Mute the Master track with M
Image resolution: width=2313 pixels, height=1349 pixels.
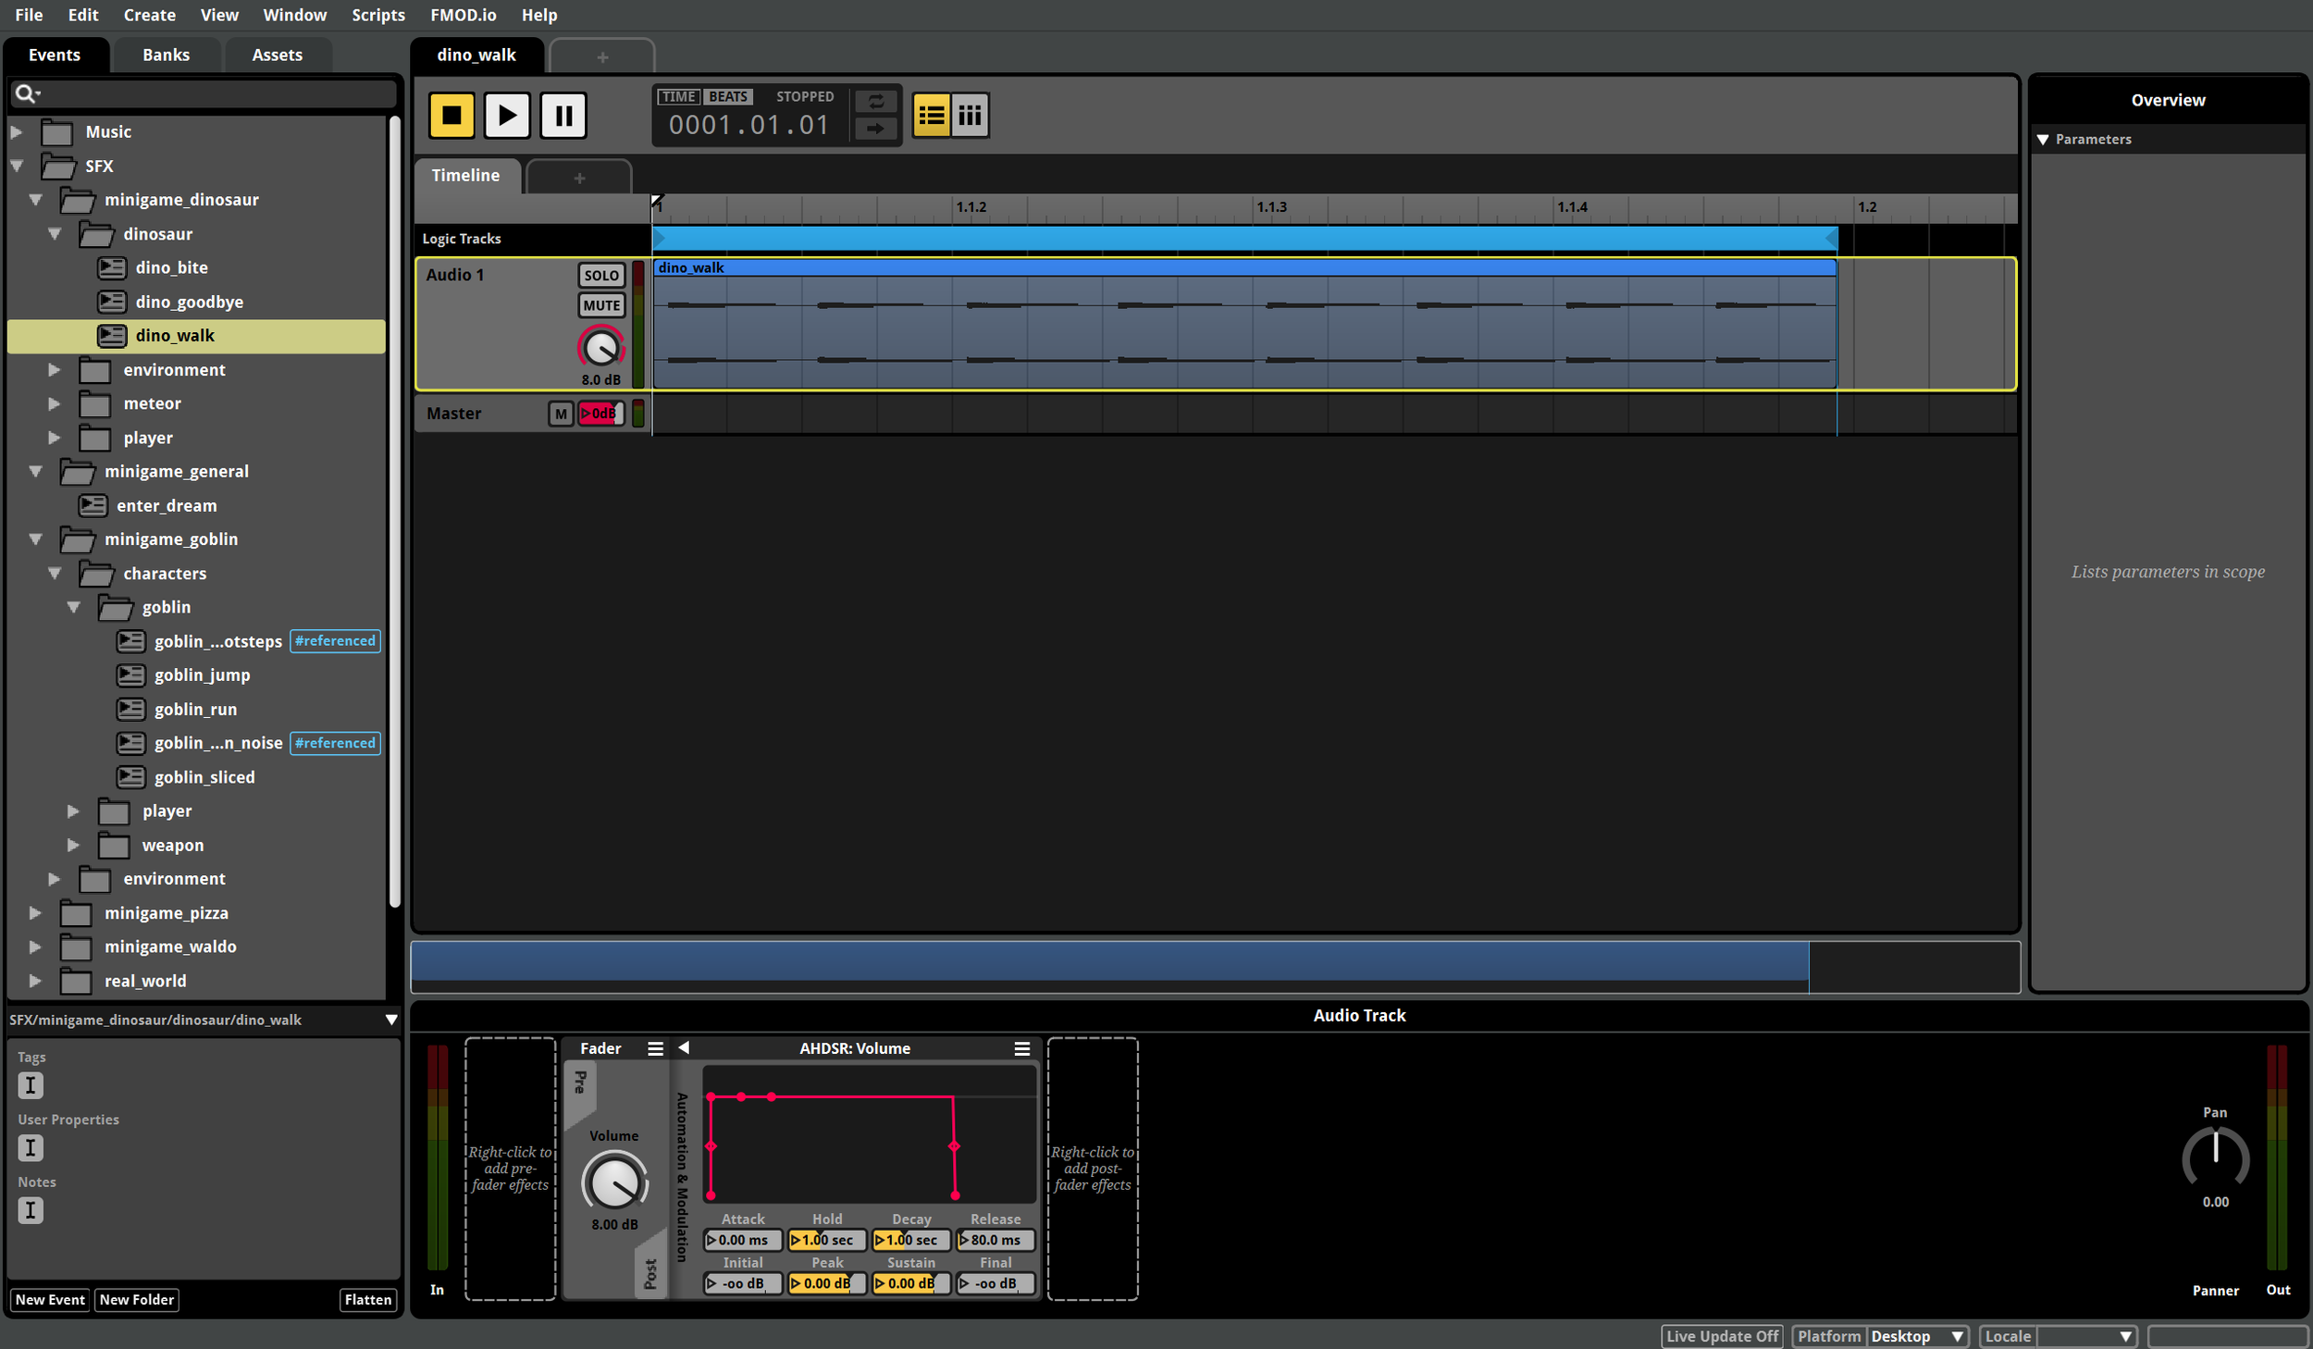[560, 414]
